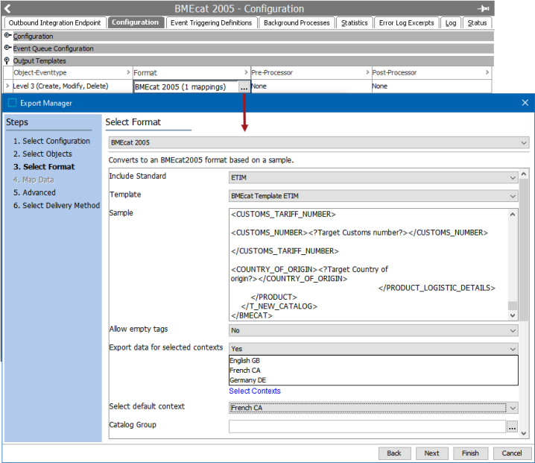Go to step 5 Advanced

[34, 192]
